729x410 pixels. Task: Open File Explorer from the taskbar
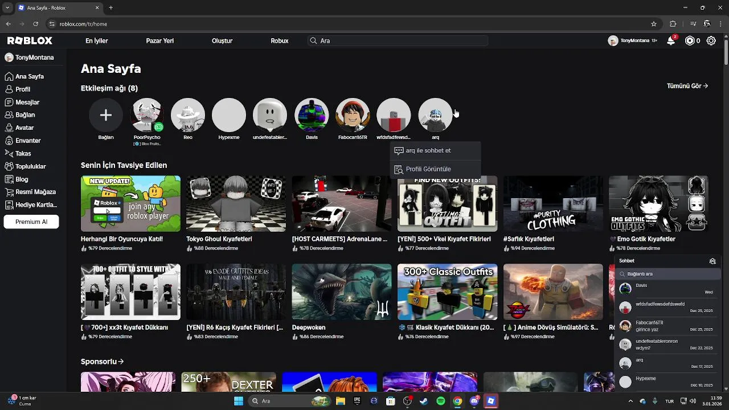click(x=340, y=401)
